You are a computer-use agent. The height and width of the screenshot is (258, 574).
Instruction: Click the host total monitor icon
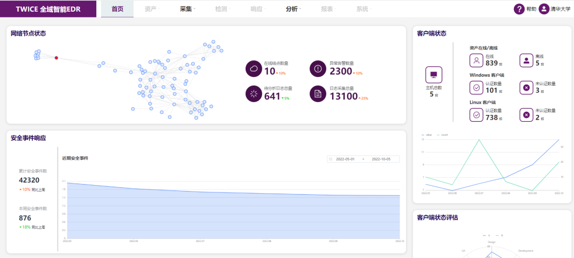[434, 74]
